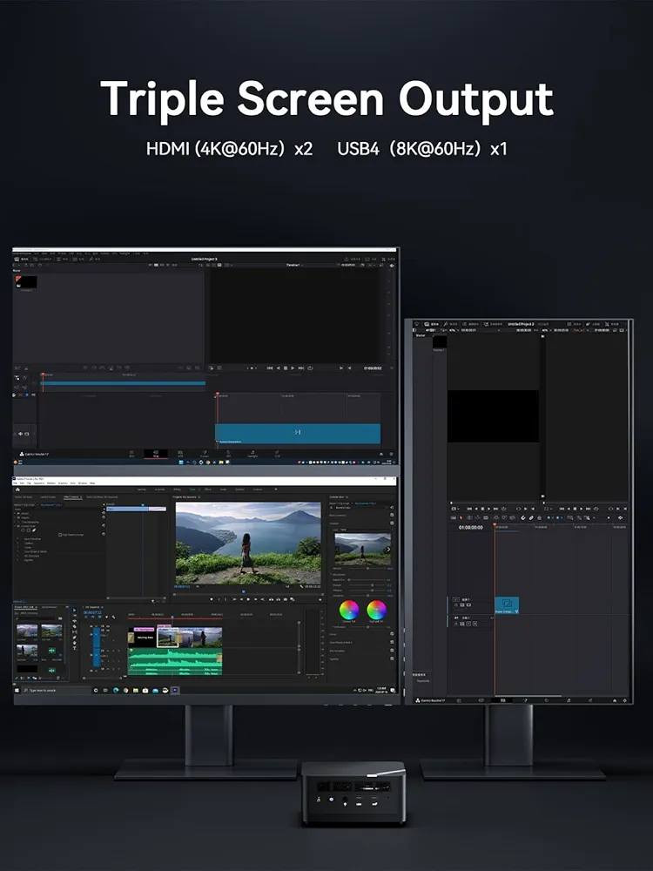The height and width of the screenshot is (871, 653).
Task: Select the pink title clip on Premiere's timeline
Action: point(143,630)
